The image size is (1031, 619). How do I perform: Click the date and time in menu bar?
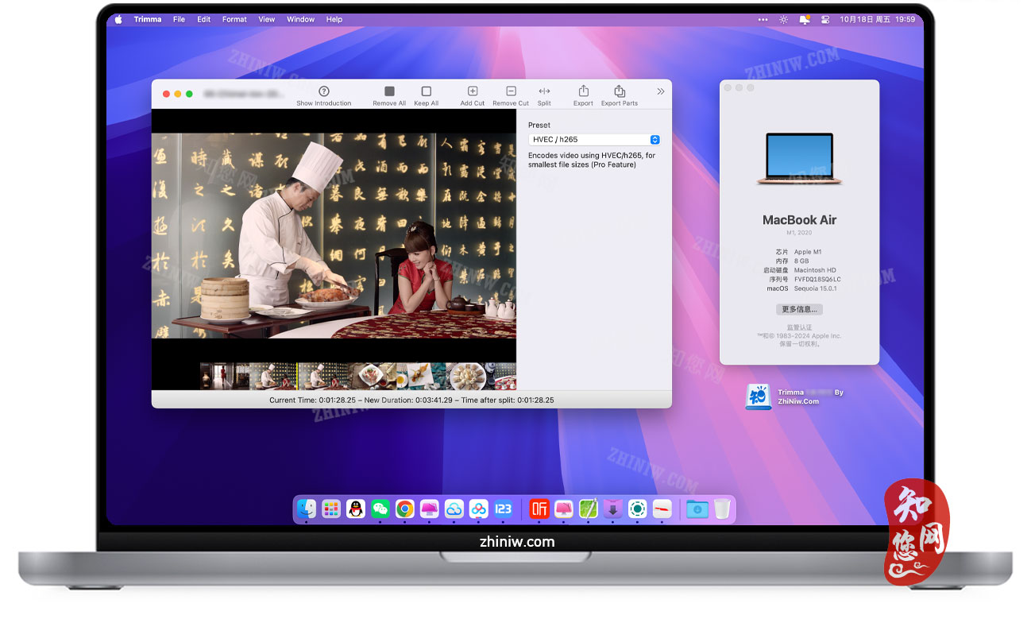tap(878, 19)
